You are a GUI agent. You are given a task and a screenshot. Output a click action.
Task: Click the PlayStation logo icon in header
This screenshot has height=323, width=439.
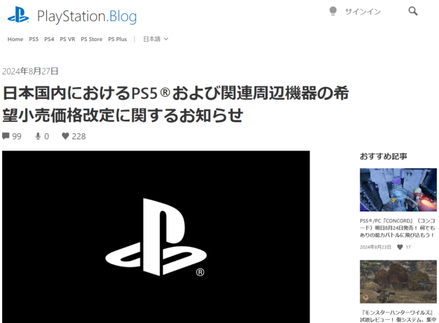click(18, 15)
